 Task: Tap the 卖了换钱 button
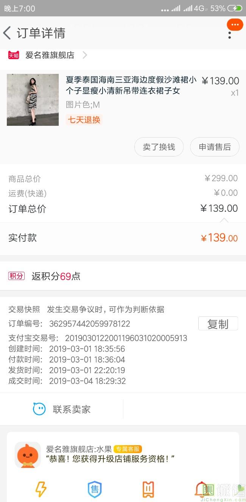pyautogui.click(x=159, y=147)
